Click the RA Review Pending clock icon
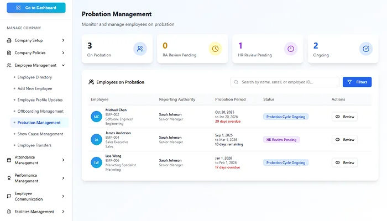Screen dimensions: 387x221 (x=215, y=49)
